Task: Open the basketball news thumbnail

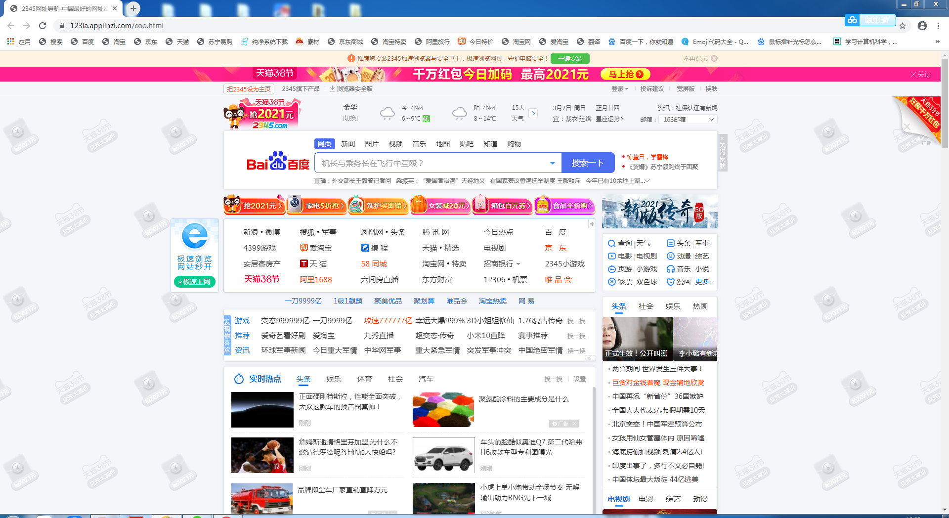Action: [x=262, y=455]
